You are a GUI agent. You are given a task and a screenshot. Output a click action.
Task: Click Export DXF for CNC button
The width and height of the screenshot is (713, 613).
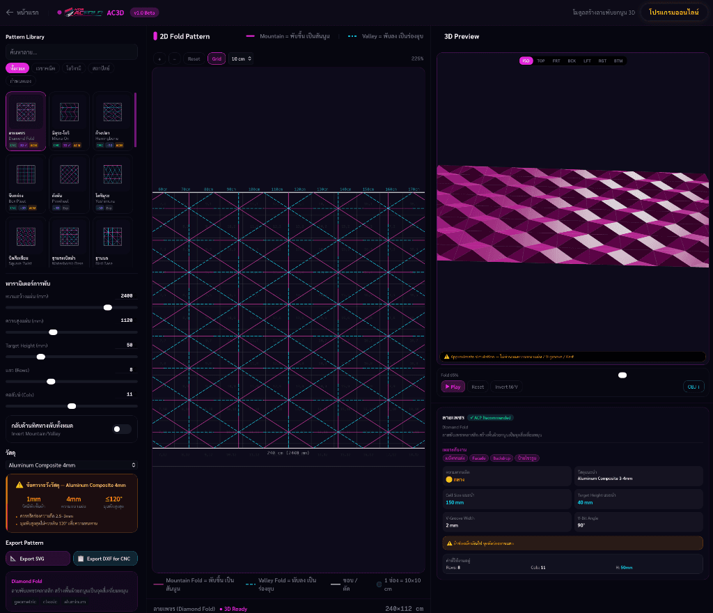[x=105, y=559]
